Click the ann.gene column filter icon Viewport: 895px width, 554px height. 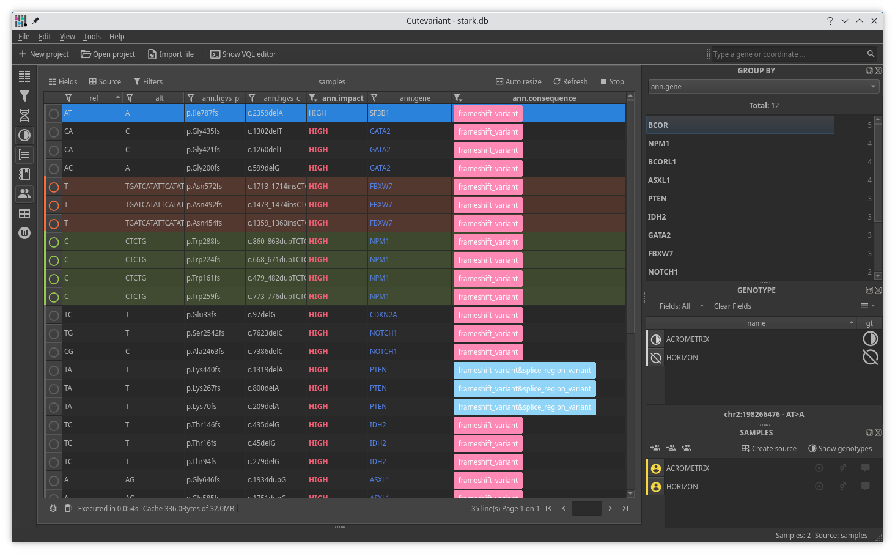[374, 98]
